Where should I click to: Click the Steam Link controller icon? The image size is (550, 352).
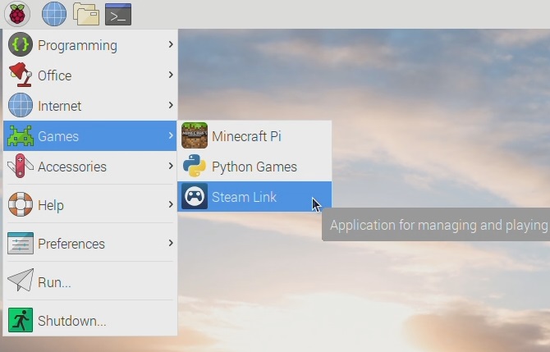point(195,197)
